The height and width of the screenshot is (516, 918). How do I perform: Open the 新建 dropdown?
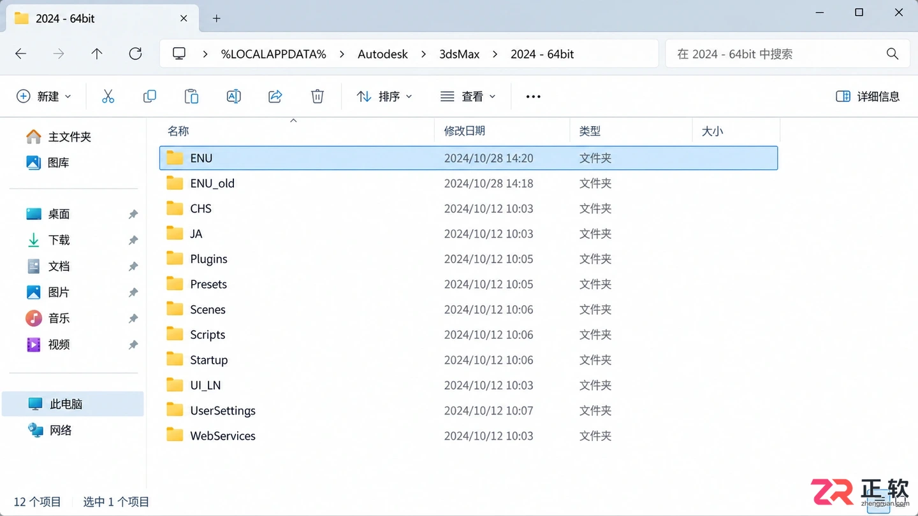click(44, 96)
